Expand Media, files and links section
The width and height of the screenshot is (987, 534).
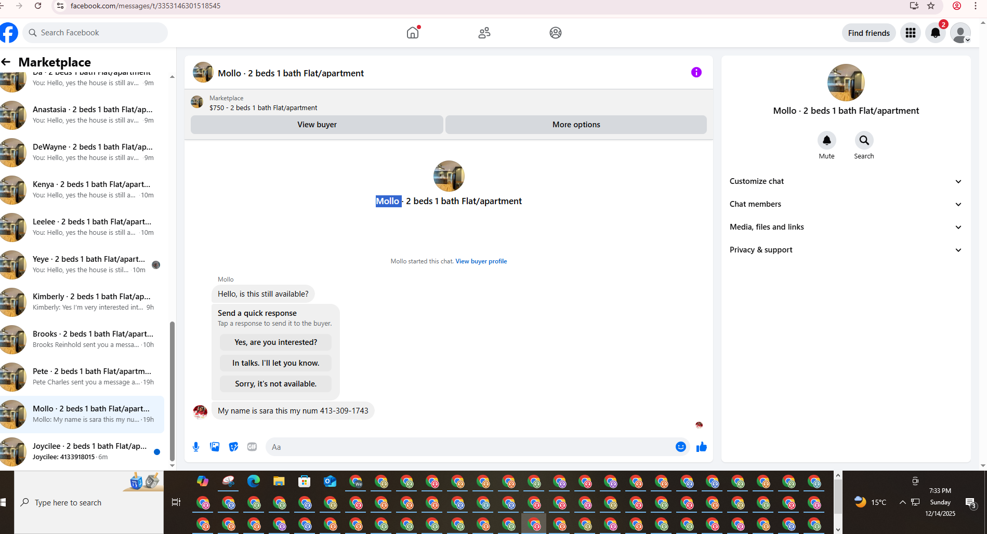[x=846, y=227]
